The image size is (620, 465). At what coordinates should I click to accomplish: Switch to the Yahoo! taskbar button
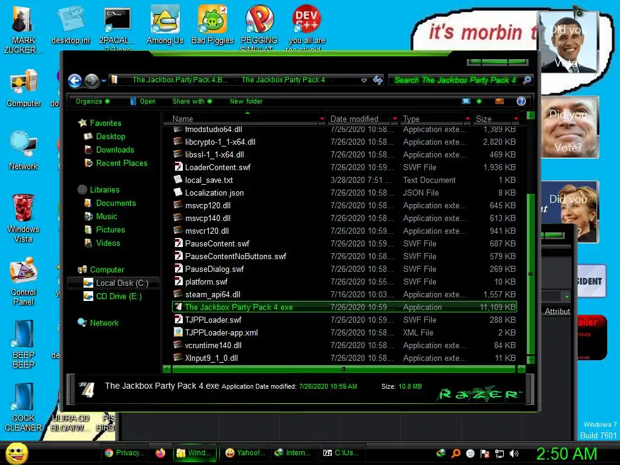[245, 453]
